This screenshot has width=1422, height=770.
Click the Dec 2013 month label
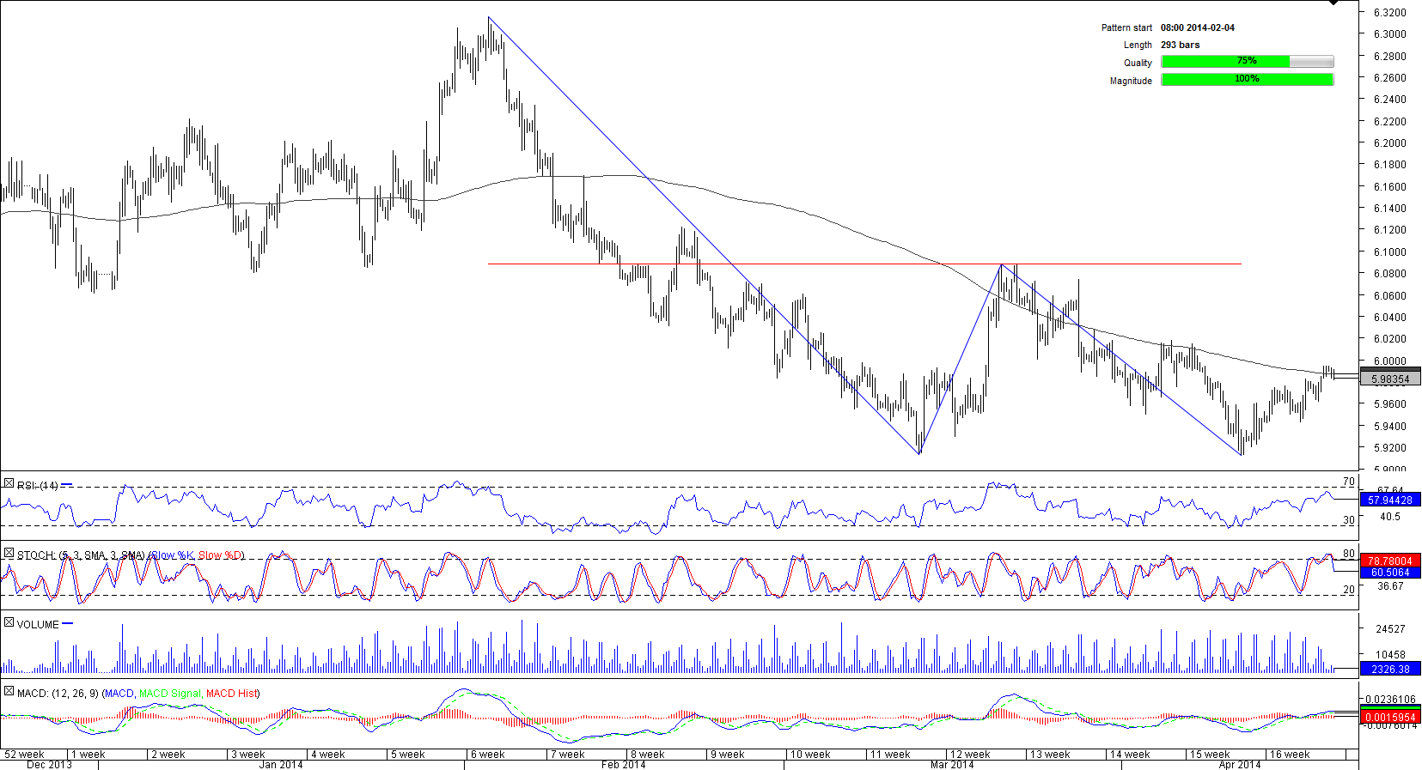click(x=49, y=765)
